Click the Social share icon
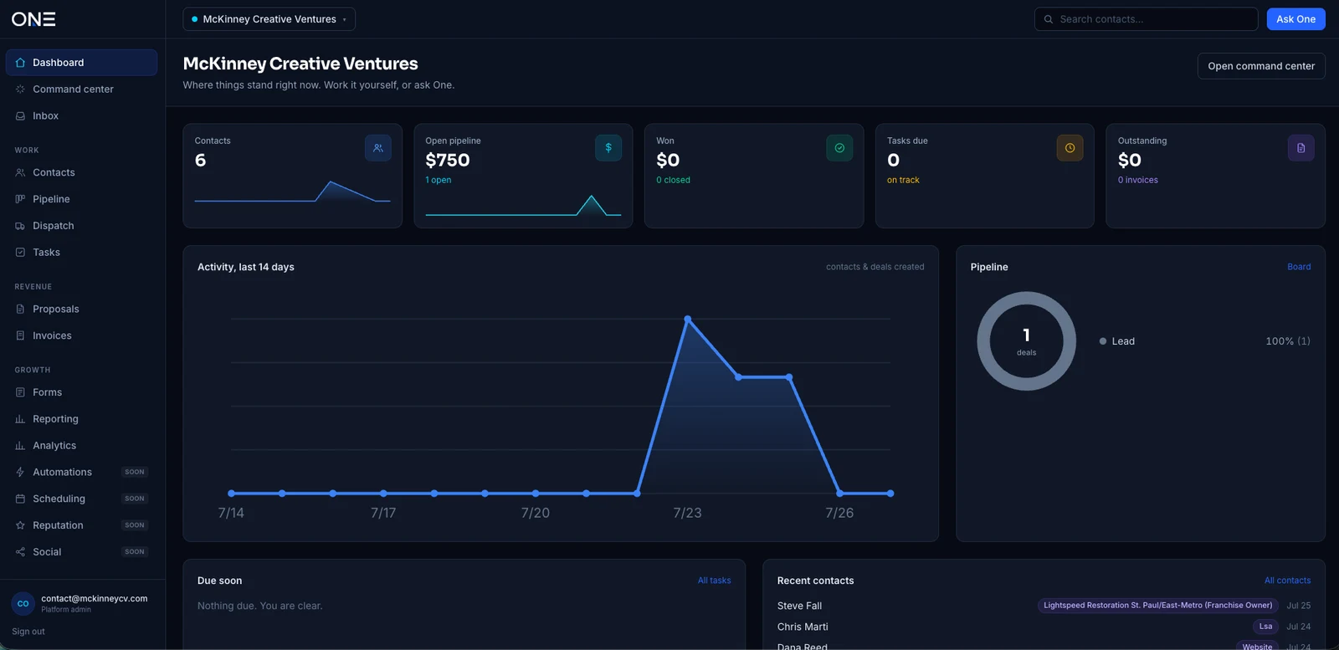 point(20,552)
